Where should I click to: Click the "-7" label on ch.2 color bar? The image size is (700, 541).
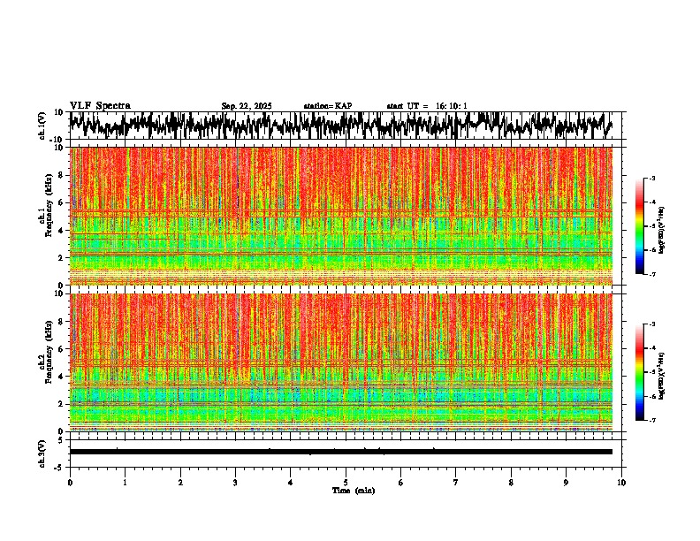(652, 420)
